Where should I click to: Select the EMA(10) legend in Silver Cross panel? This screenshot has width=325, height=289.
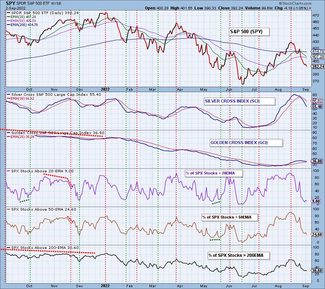click(21, 99)
